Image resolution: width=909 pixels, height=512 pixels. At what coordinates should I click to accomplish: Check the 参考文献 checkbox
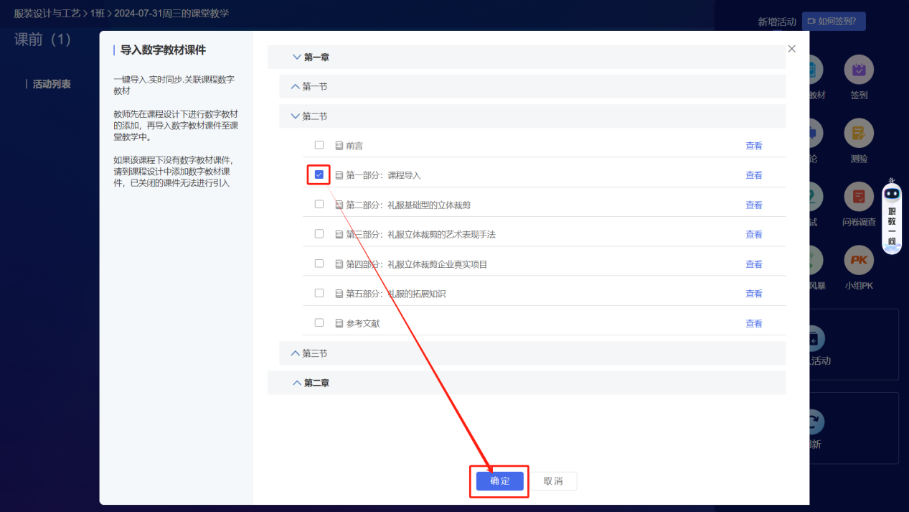[319, 322]
